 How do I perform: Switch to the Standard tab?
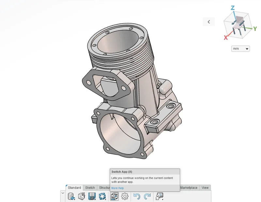(x=74, y=188)
